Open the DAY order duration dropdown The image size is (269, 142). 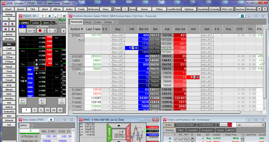31,31
